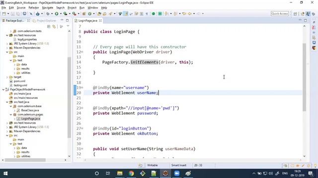Click the editor vertical scrollbar
This screenshot has width=318, height=178.
click(x=304, y=77)
